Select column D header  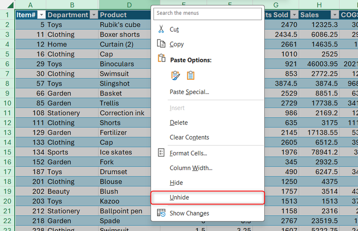pos(129,5)
